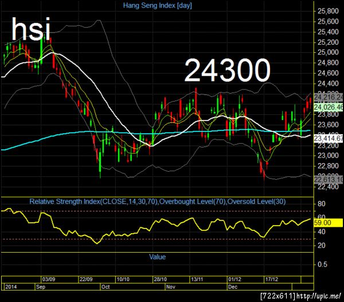The image size is (344, 302).
Task: Click the grey 22,613.10 lower band value tag
Action: click(329, 180)
